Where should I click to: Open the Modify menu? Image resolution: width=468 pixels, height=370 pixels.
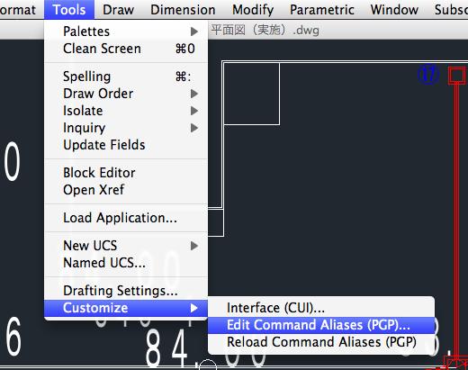point(253,10)
